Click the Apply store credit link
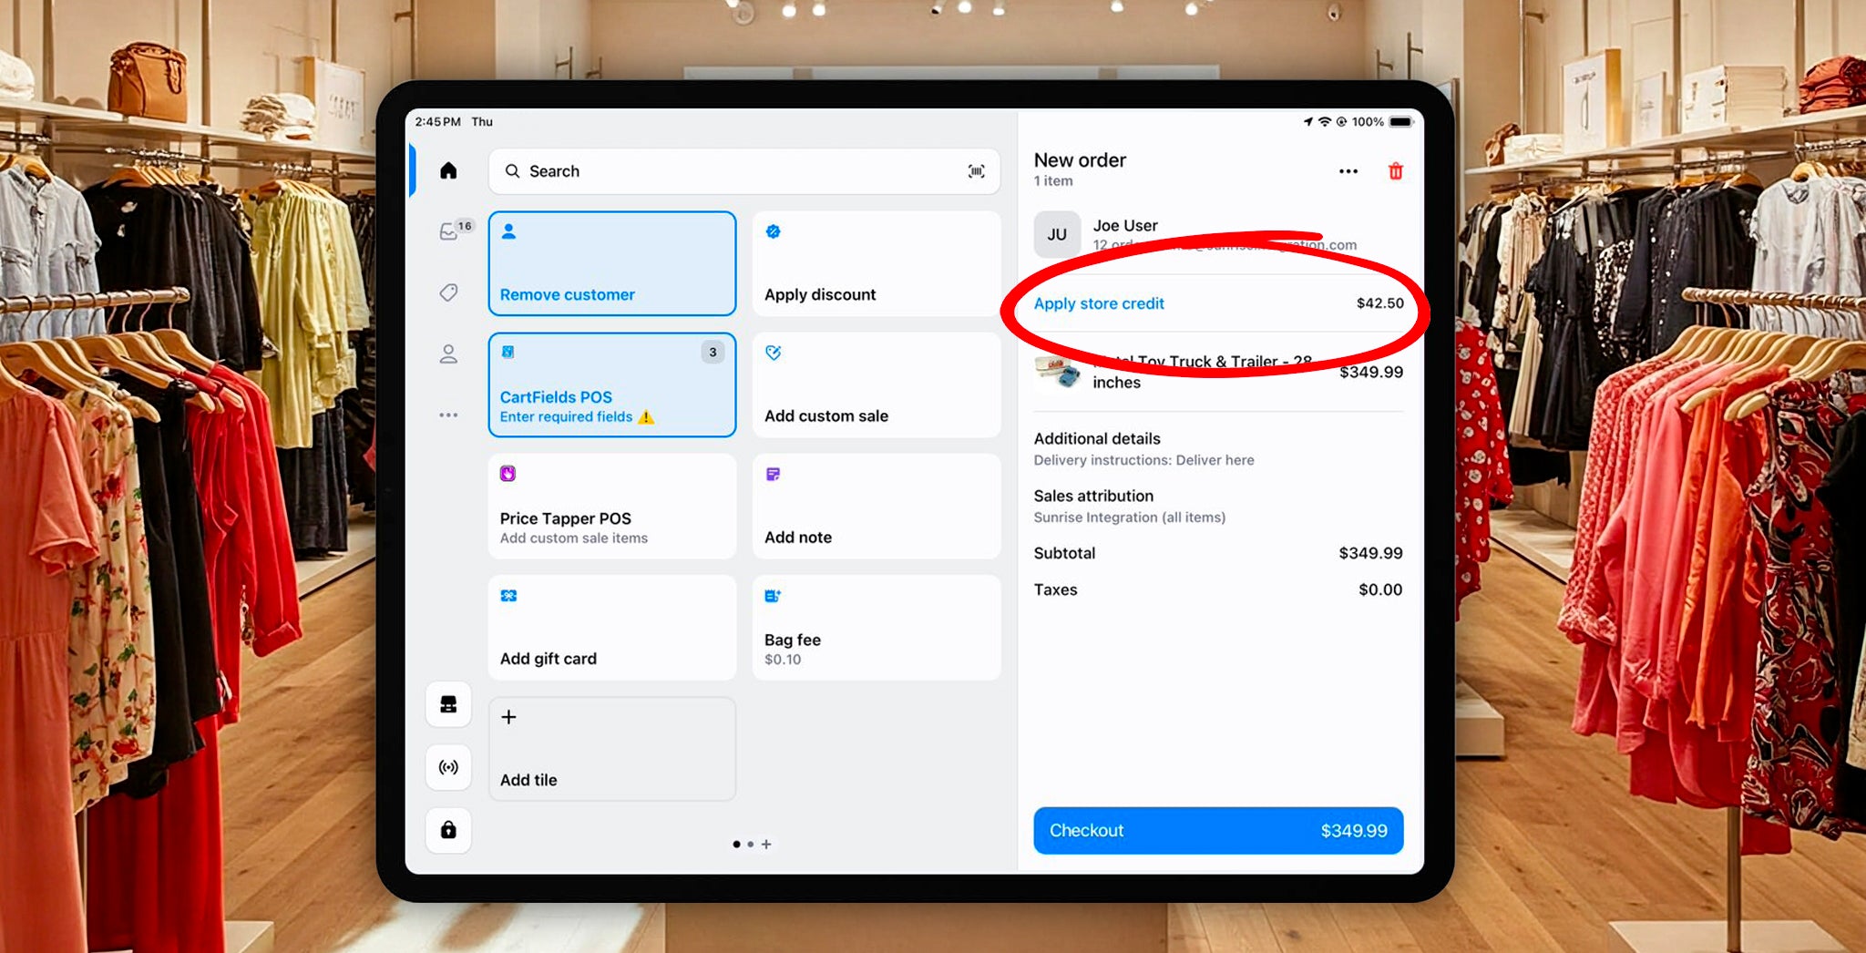Image resolution: width=1866 pixels, height=953 pixels. coord(1099,303)
